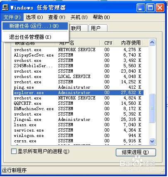Select the lsass.exe process

pyautogui.click(x=78, y=125)
